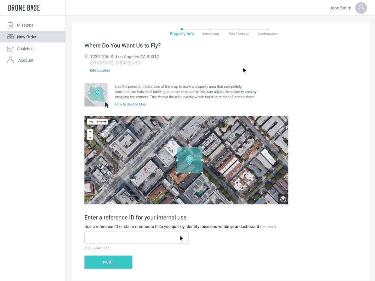Click the small map instructions thumbnail
The image size is (375, 281).
(x=96, y=94)
